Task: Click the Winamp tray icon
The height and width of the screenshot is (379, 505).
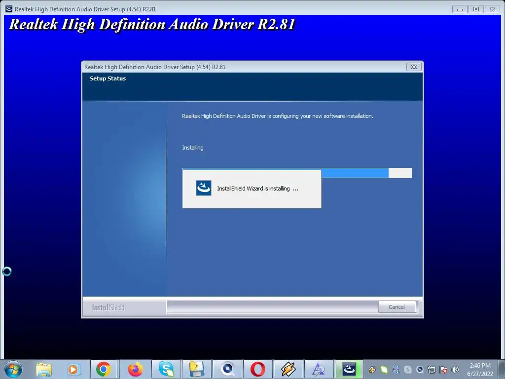Action: coord(372,370)
